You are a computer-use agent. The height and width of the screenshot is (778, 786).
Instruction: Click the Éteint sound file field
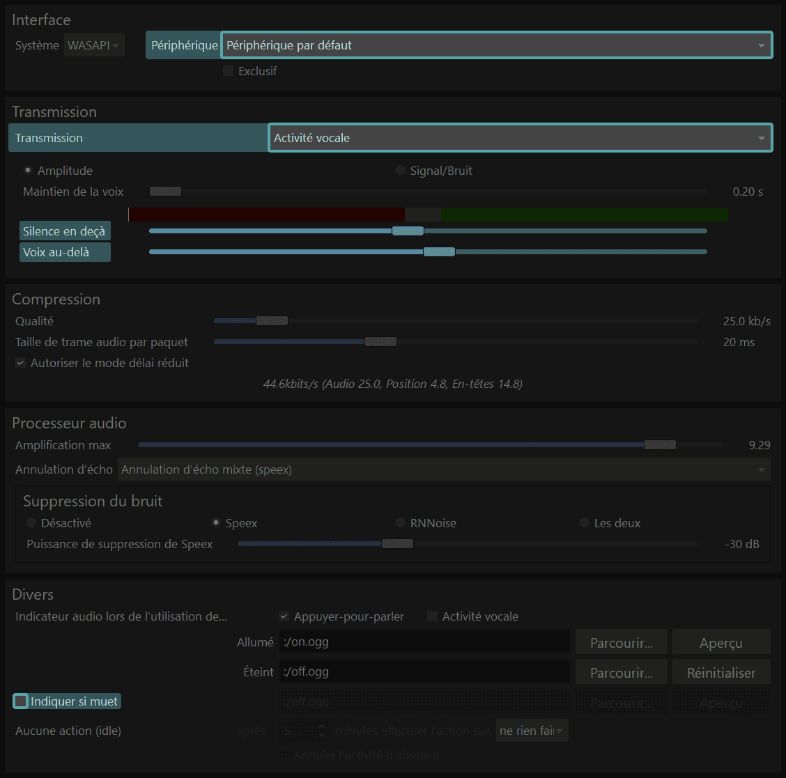point(424,672)
